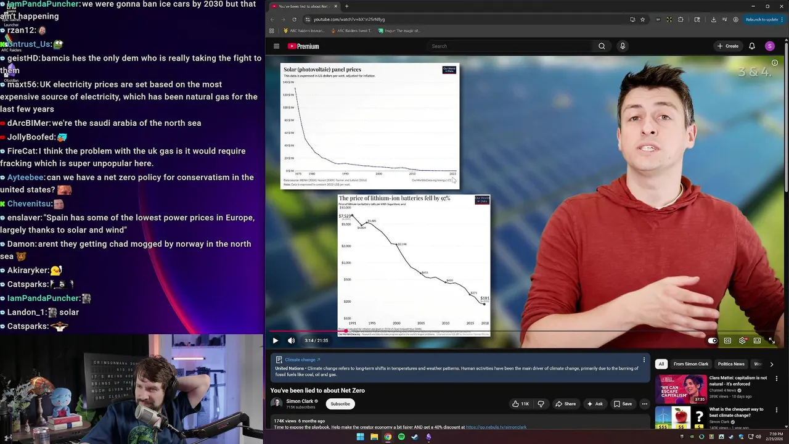This screenshot has height=444, width=789.
Task: Open Chrome extensions puzzle icon
Action: (x=681, y=19)
